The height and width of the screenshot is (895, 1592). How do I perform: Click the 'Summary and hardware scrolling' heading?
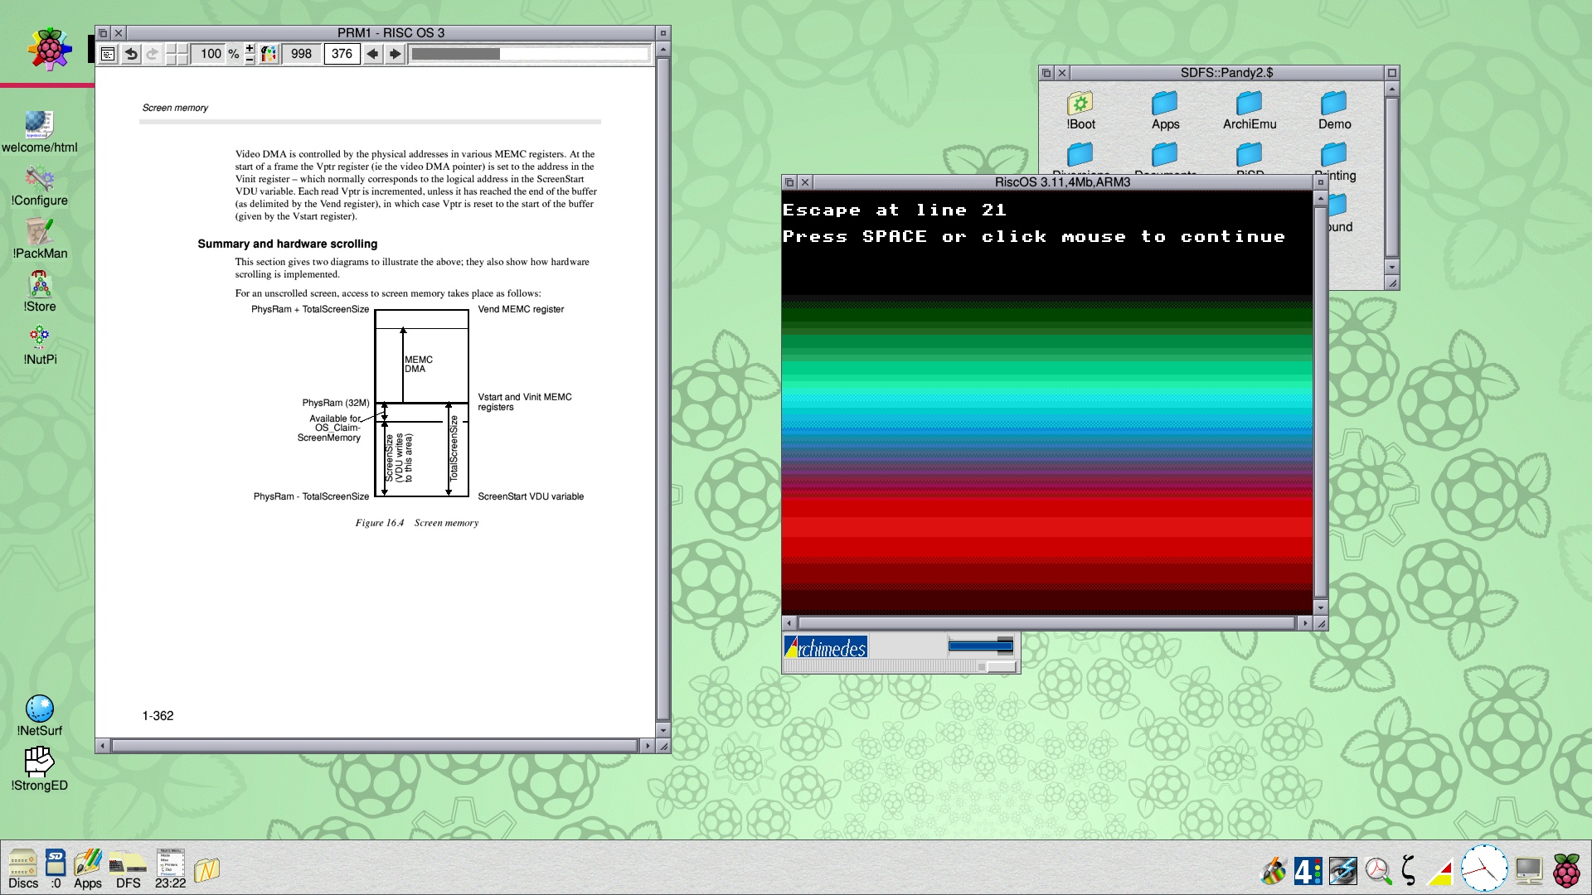pyautogui.click(x=287, y=244)
